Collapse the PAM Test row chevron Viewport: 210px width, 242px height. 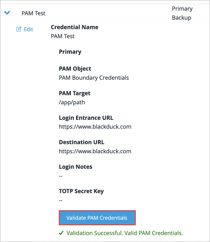(7, 13)
